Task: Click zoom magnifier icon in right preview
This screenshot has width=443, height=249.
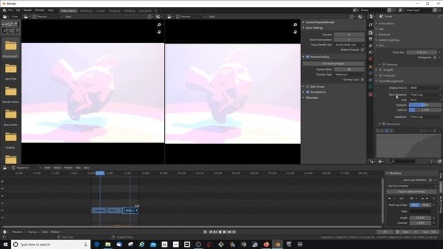Action: coord(296,25)
